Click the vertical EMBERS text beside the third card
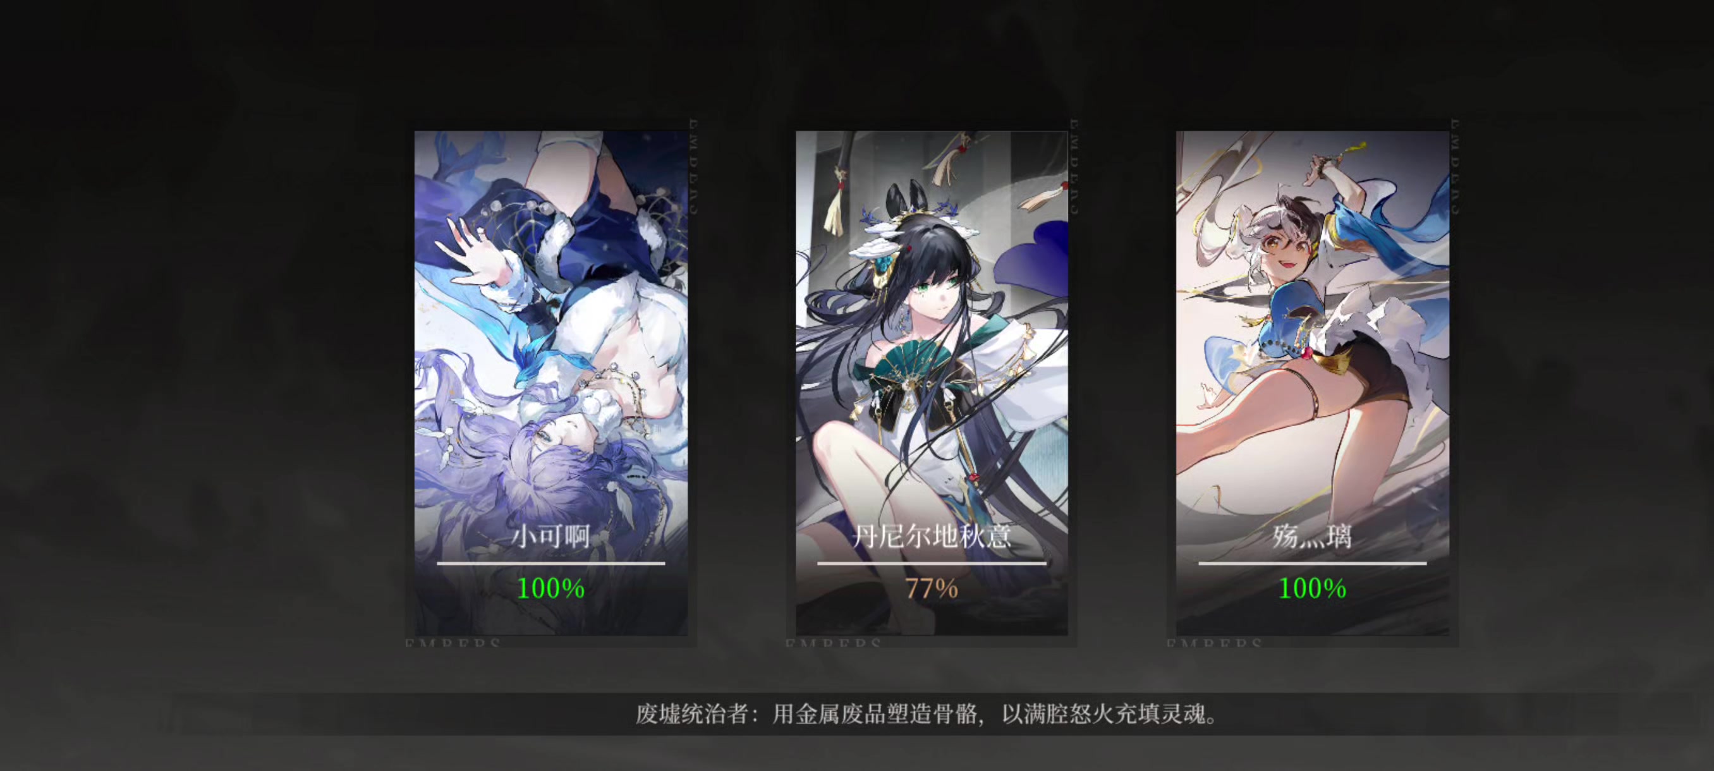 point(1454,166)
